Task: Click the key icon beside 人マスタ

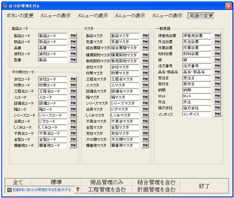Action: [145, 85]
